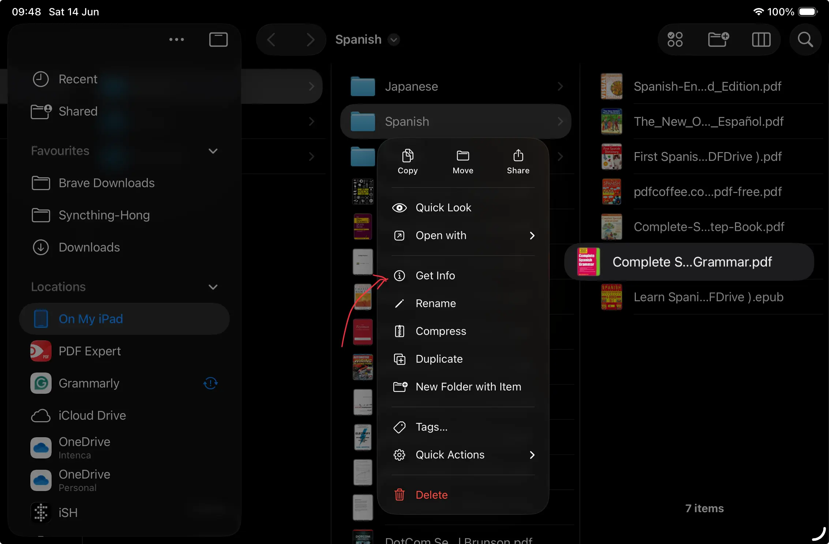Screen dimensions: 829x544
Task: Open search in the Files toolbar
Action: 805,40
